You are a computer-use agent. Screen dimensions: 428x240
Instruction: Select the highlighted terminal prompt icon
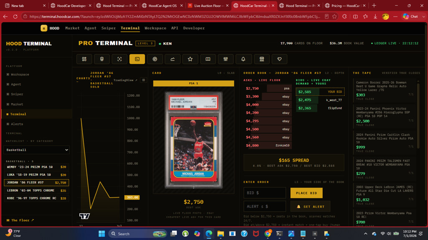pos(137,59)
